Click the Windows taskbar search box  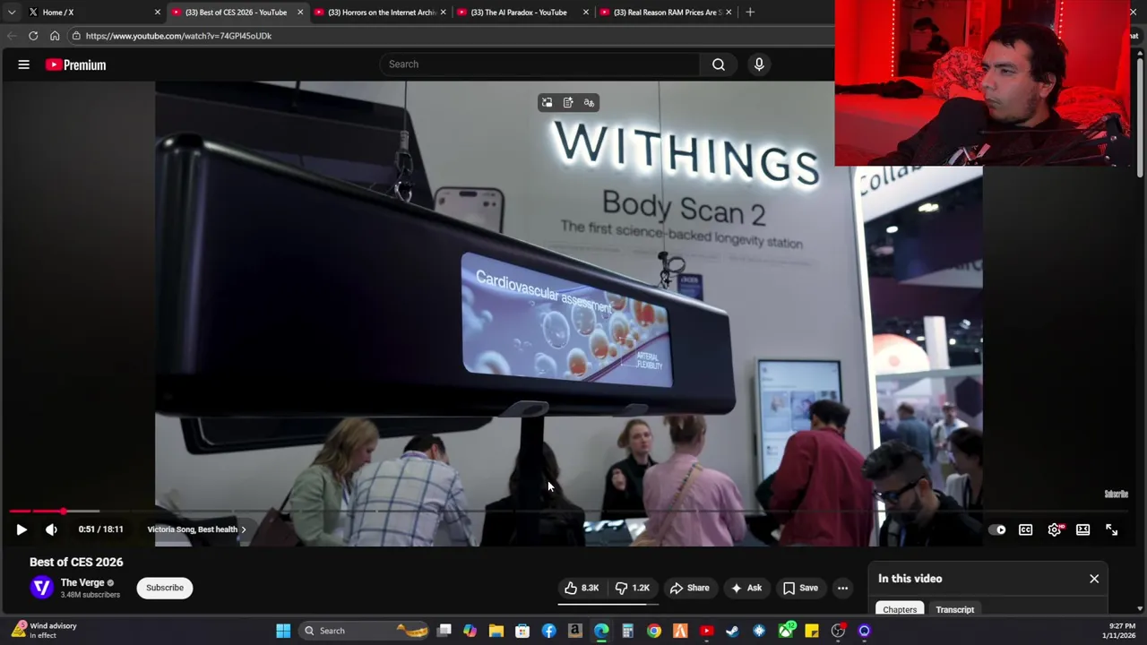(362, 631)
